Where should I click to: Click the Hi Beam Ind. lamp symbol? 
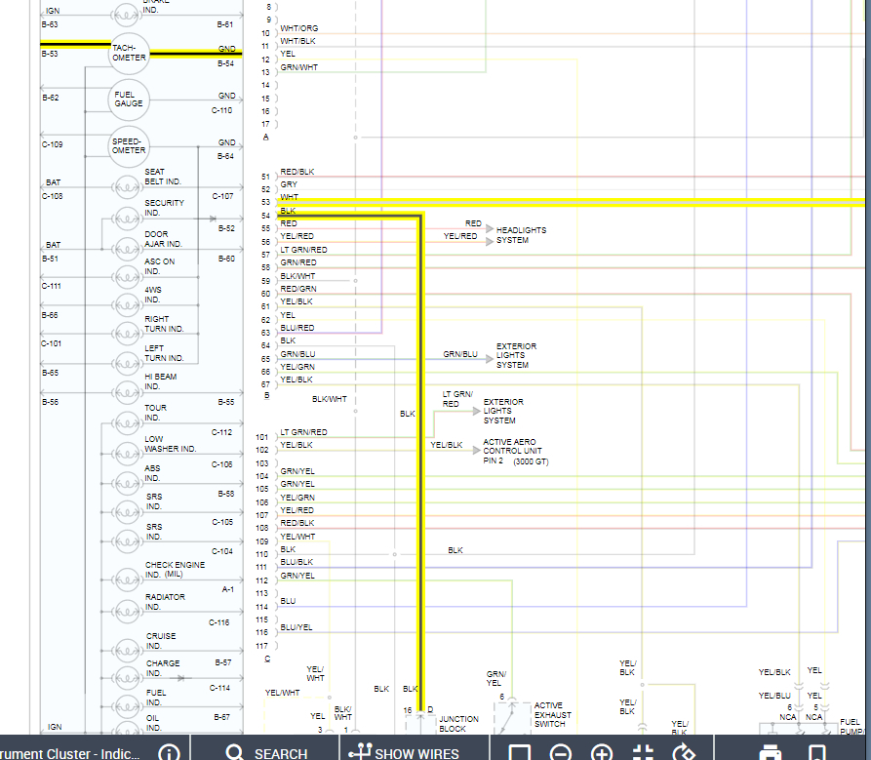[x=126, y=393]
